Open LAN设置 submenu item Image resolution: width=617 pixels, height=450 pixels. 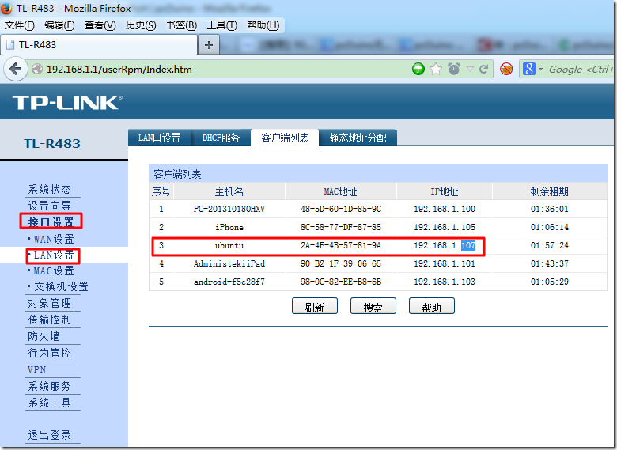pos(53,255)
